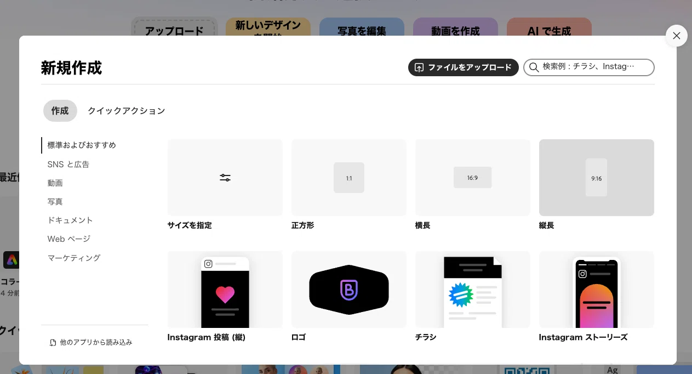Switch to the クイックアクション tab
The image size is (692, 374).
click(127, 111)
